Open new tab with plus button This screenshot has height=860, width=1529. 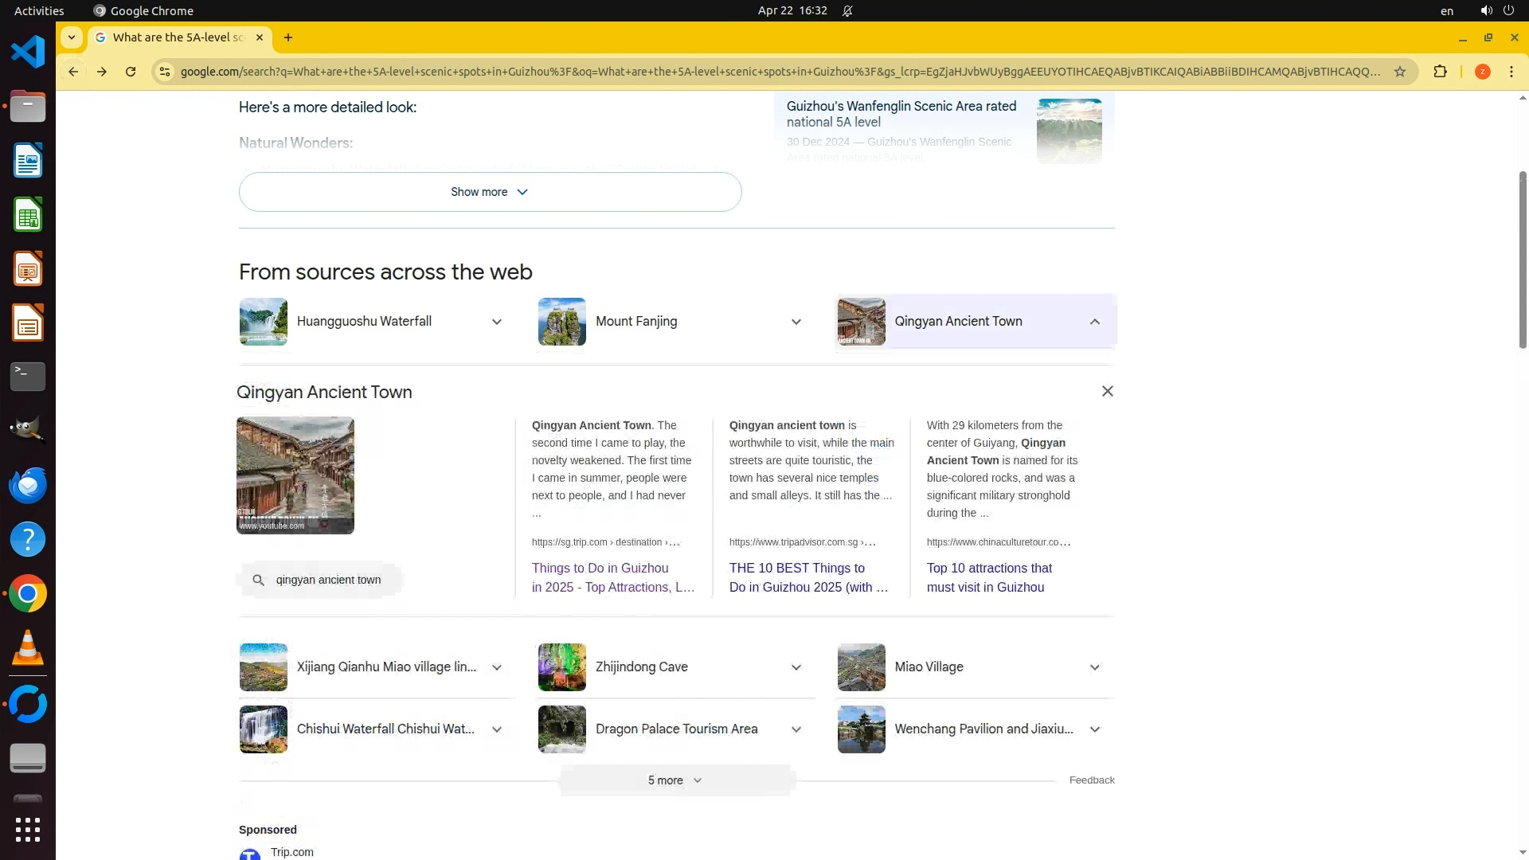click(288, 37)
